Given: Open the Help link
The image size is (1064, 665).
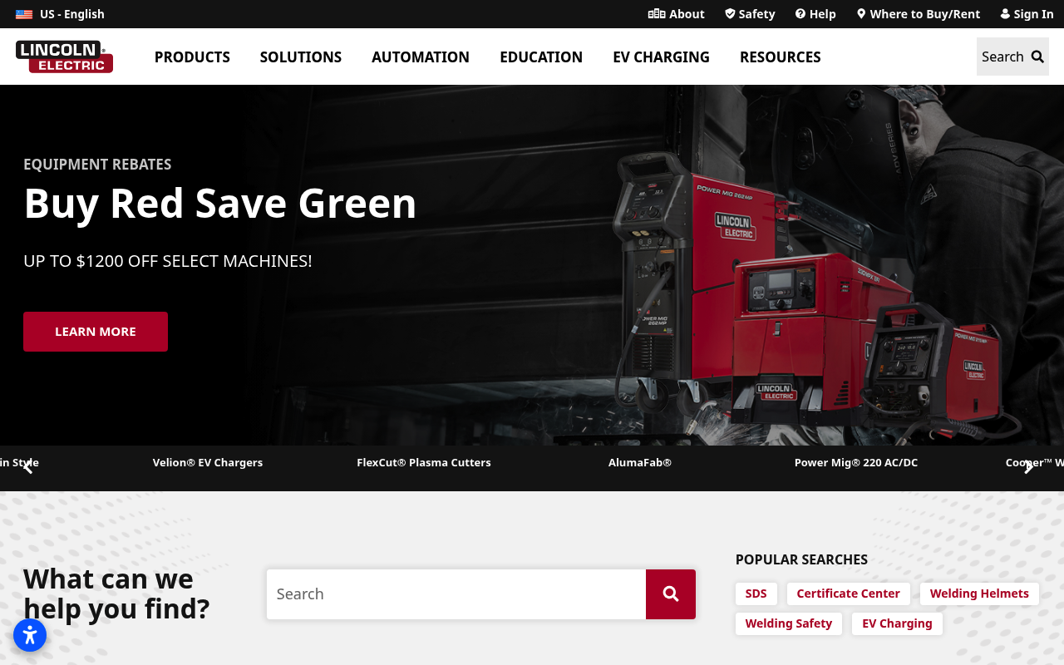Looking at the screenshot, I should 815,14.
